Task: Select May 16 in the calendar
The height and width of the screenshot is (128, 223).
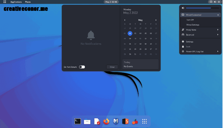Action: [x=130, y=44]
